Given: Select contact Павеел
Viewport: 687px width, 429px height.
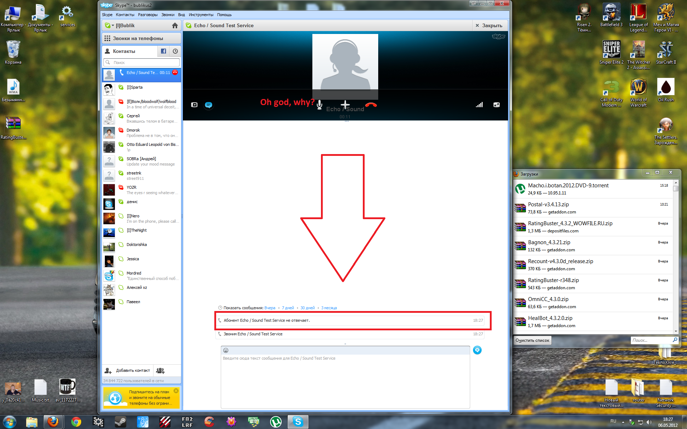Looking at the screenshot, I should click(142, 304).
